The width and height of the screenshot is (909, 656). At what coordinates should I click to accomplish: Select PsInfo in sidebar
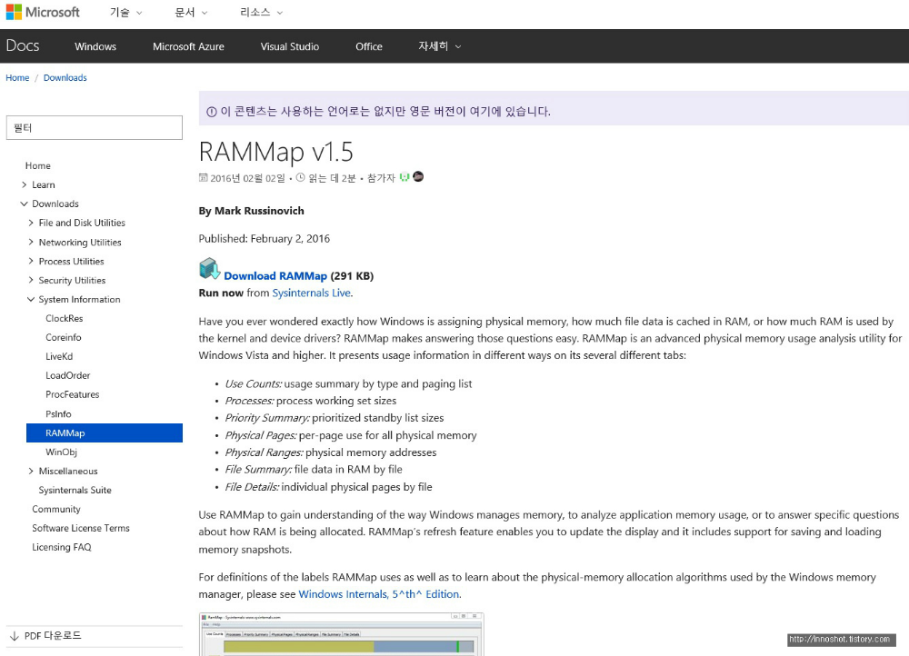coord(58,413)
